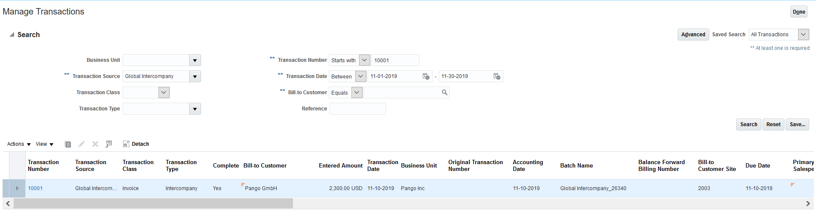
Task: Click the X delete icon in toolbar
Action: (95, 144)
